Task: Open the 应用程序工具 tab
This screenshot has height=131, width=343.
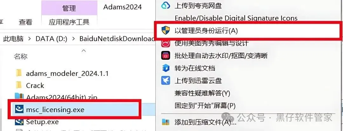Action: [x=69, y=22]
